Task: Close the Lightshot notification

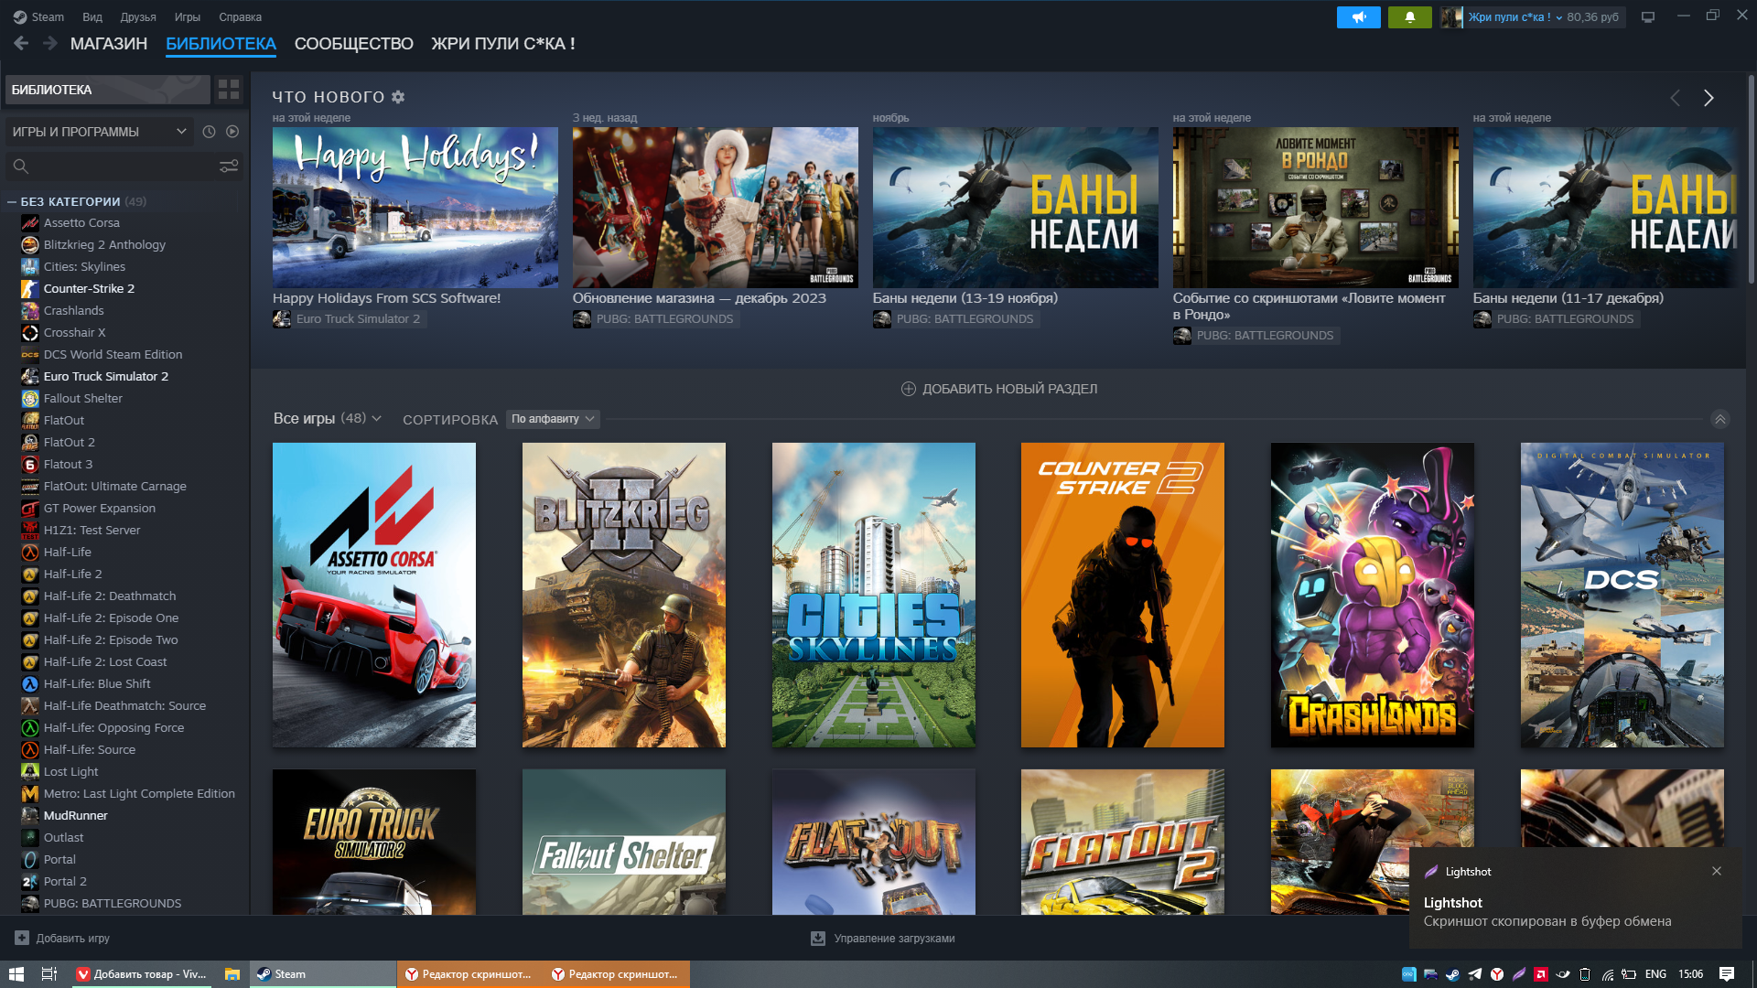Action: click(1717, 872)
